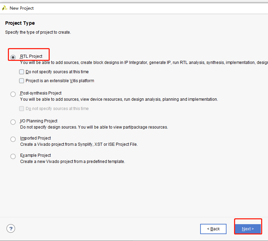Enable Do not specify sources under RTL Project
This screenshot has height=241, width=268.
click(x=22, y=72)
